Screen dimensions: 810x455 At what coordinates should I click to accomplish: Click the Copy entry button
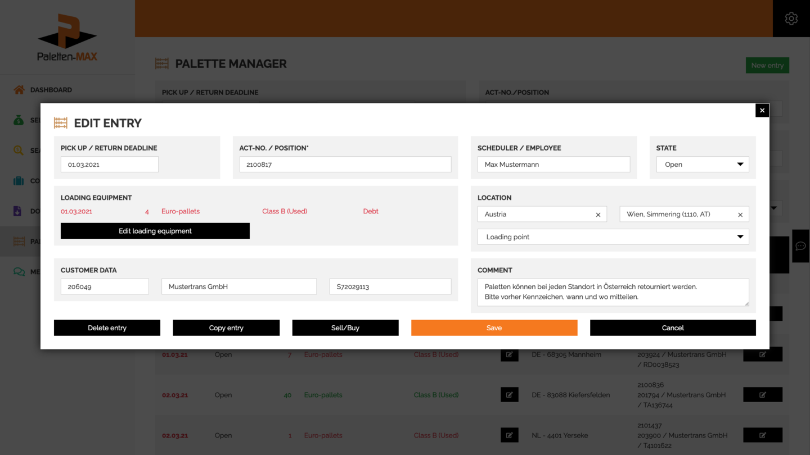tap(226, 328)
